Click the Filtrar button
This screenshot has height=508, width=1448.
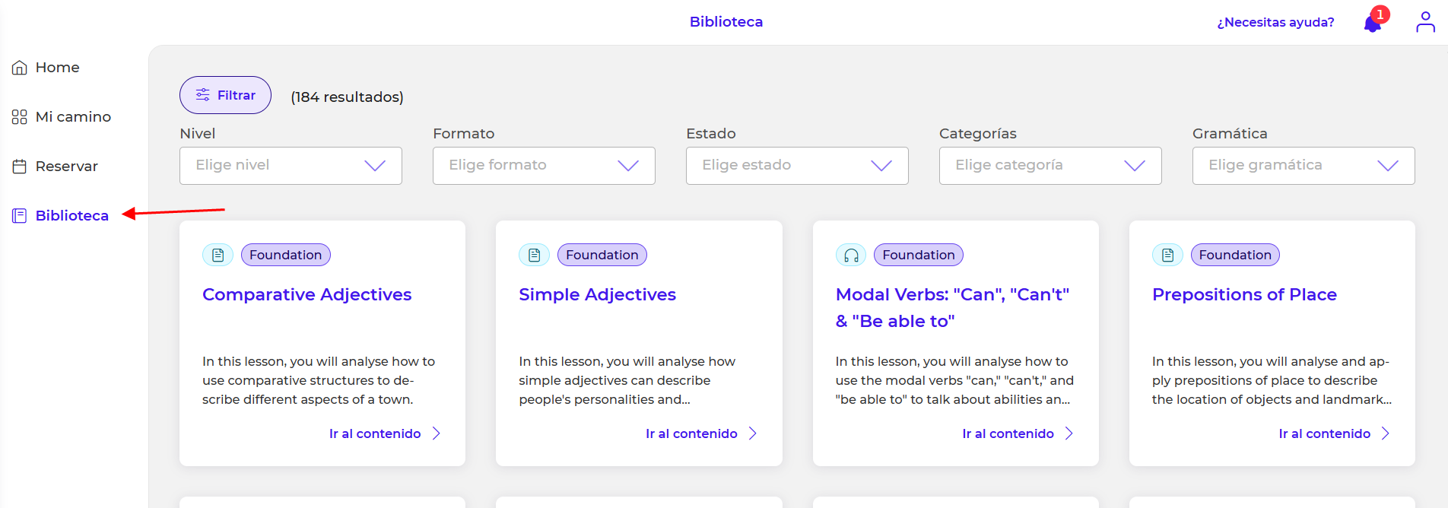point(225,95)
